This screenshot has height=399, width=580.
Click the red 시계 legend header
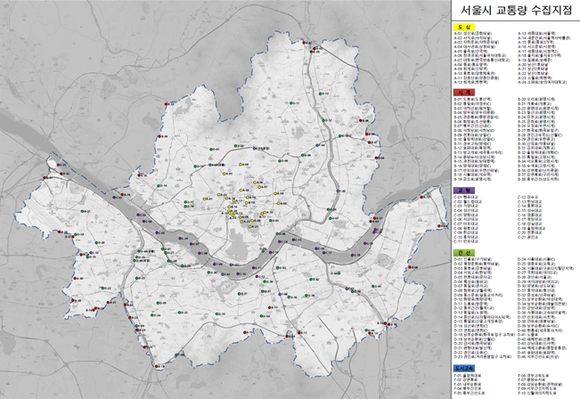coord(463,92)
